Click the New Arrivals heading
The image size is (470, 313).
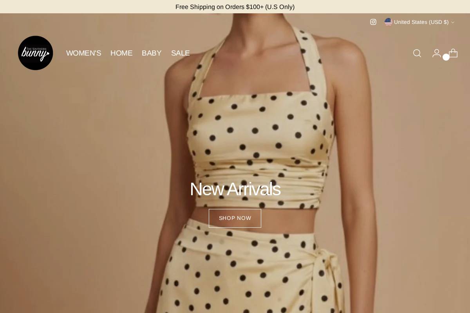pyautogui.click(x=235, y=189)
